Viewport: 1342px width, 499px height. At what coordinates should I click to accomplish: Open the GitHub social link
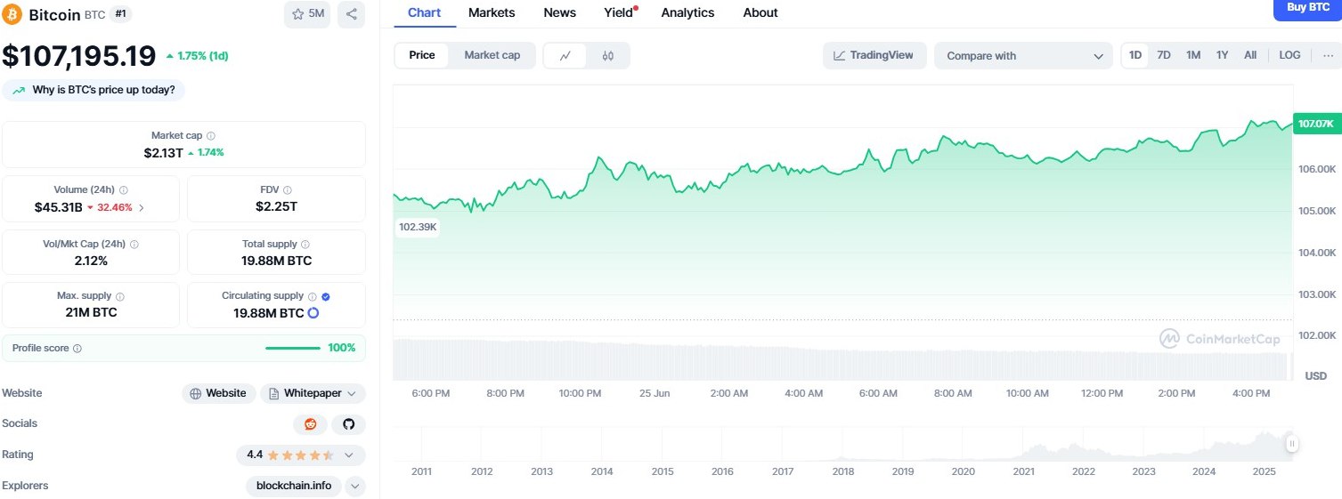348,424
